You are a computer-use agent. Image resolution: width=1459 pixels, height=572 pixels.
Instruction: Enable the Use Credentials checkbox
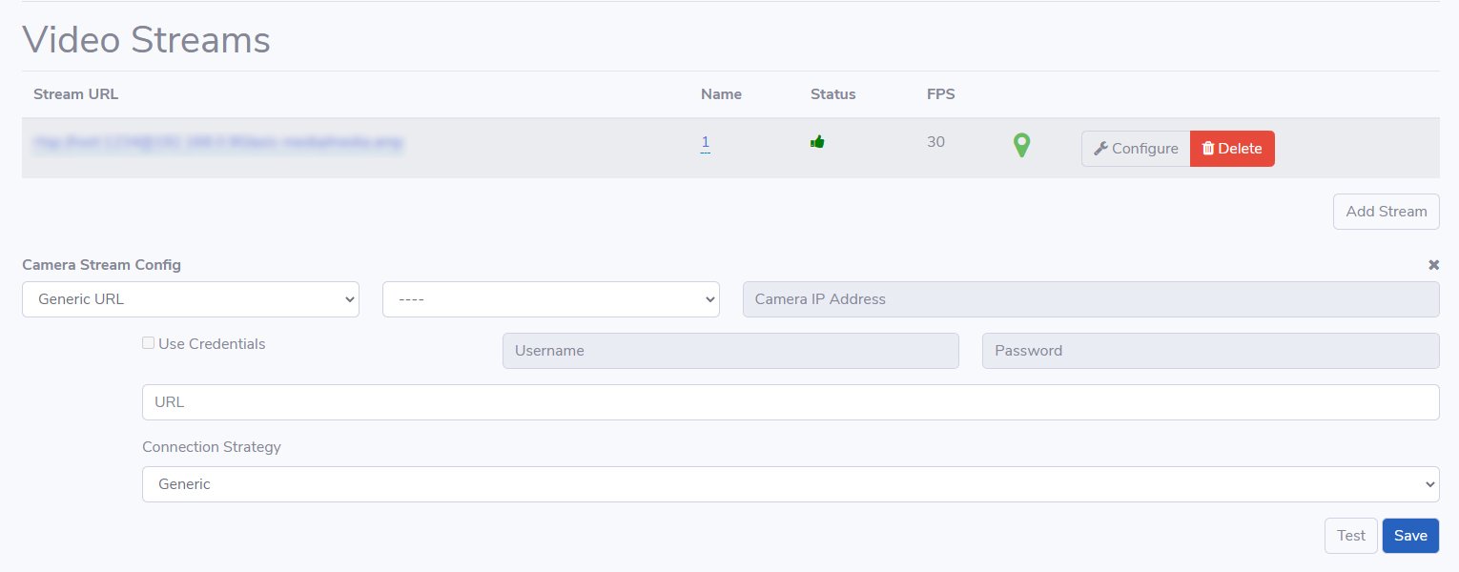point(149,343)
